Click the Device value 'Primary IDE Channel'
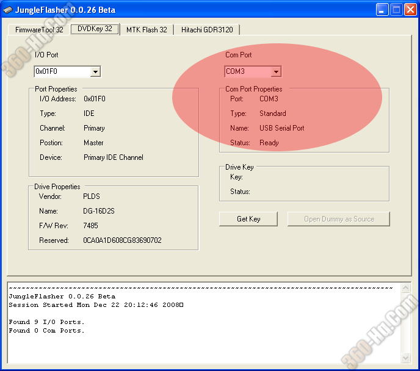The image size is (420, 371). pos(114,157)
